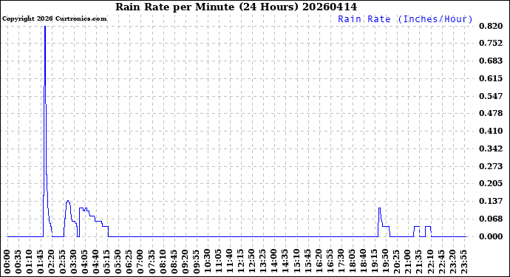Click the 17:30 time label
This screenshot has width=510, height=277.
click(x=341, y=262)
